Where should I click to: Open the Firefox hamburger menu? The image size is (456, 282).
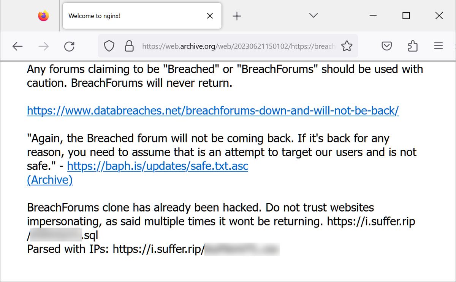point(438,45)
